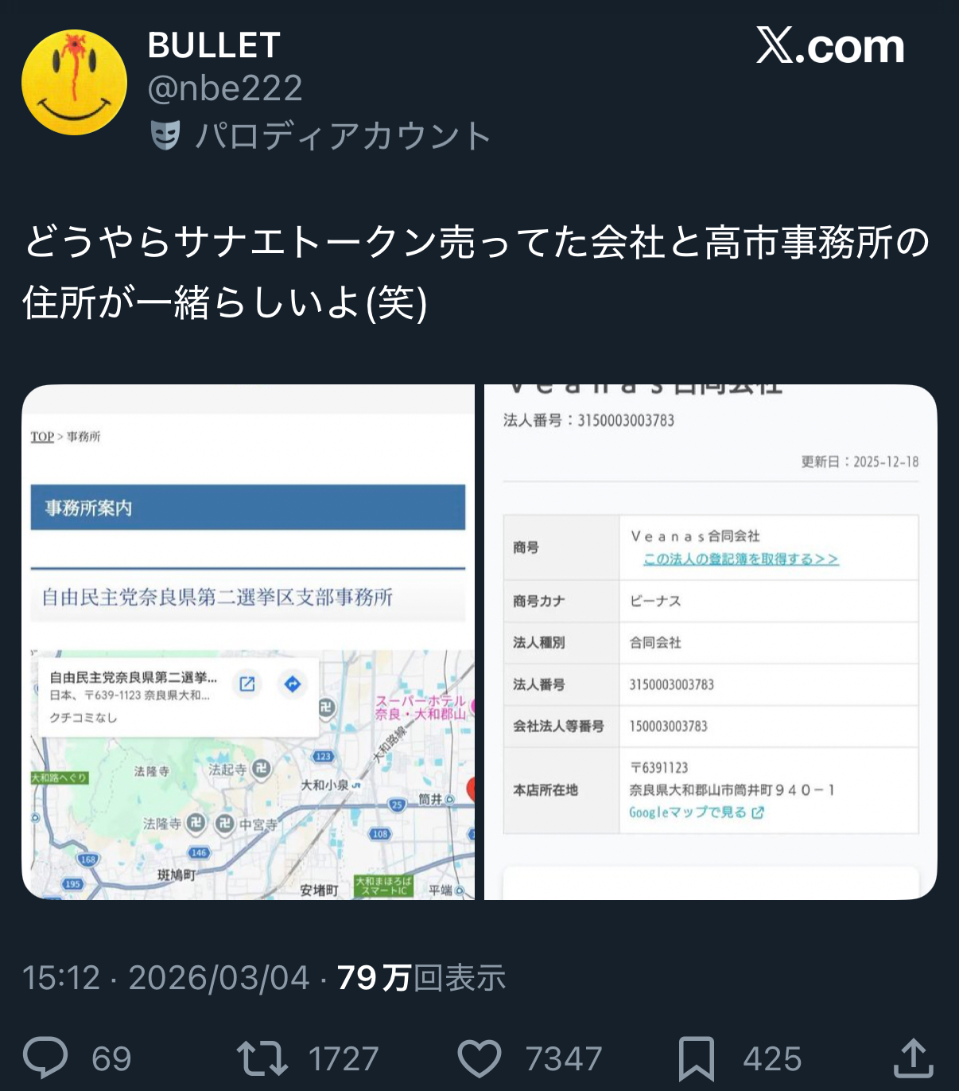Tap the blue directions icon on map
The width and height of the screenshot is (959, 1091).
pos(293,684)
